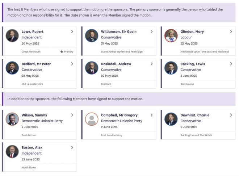Screen dimensions: 239x176
Task: Click Sir Gavin Williamson's portrait photo
Action: 92,35
